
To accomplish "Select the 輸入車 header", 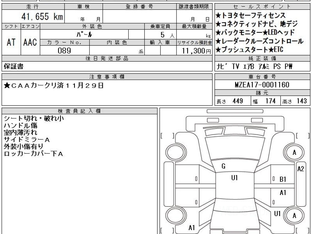I will coord(160,42).
